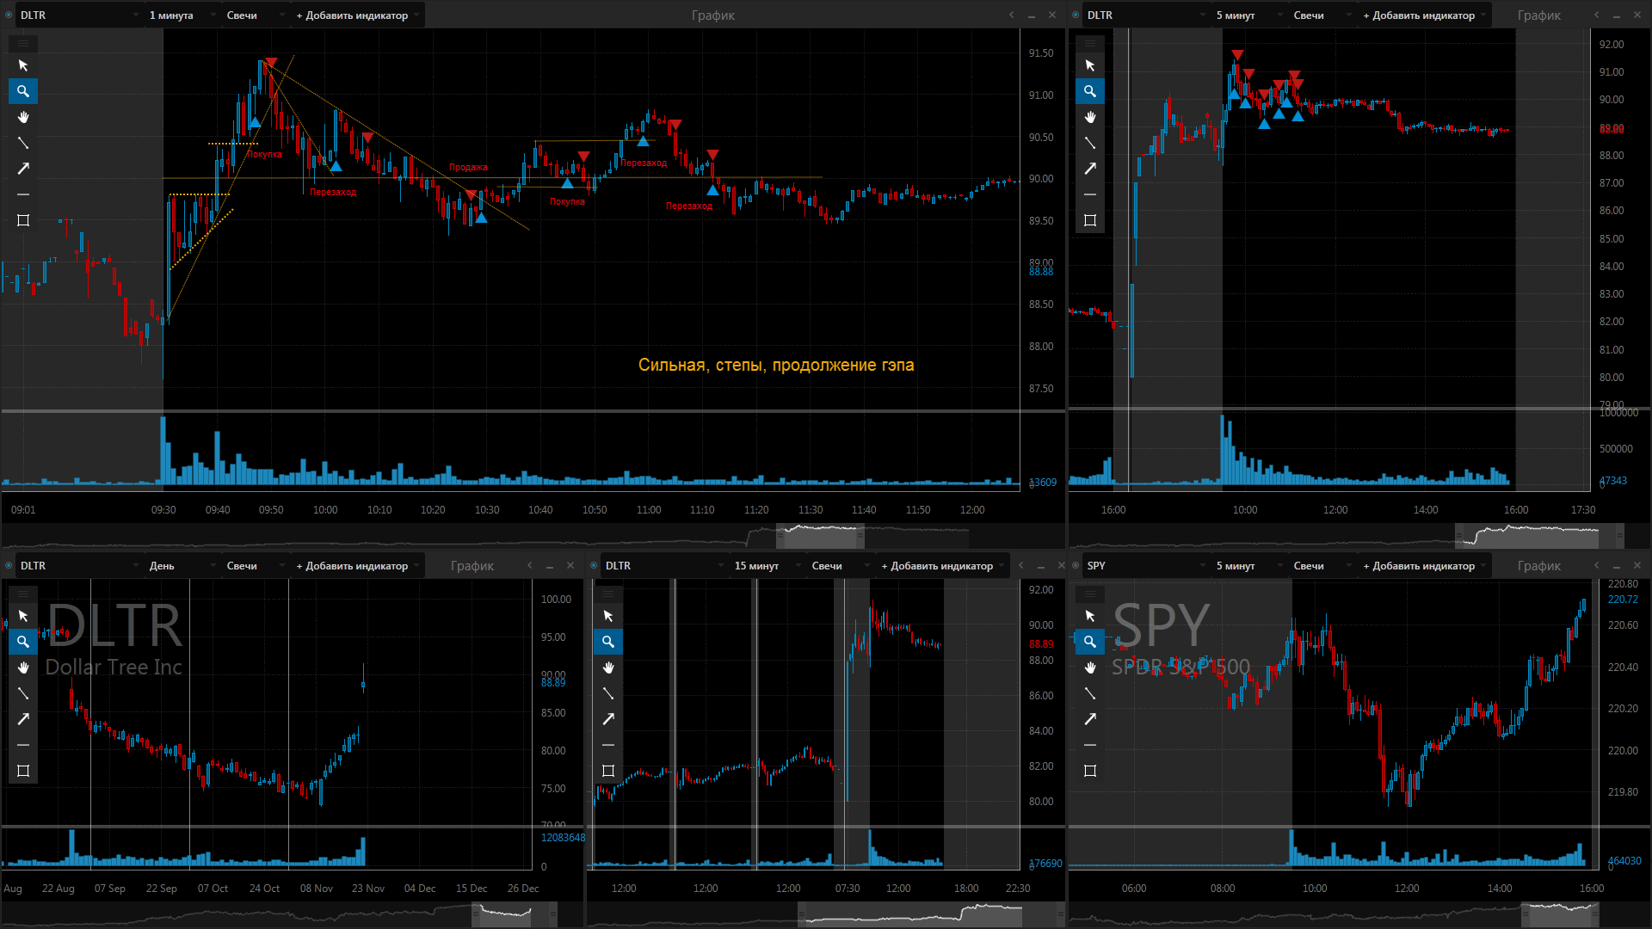Click 'Добавить индикатор' in the DLTR 5-minute chart
Image resolution: width=1652 pixels, height=929 pixels.
[x=1423, y=15]
